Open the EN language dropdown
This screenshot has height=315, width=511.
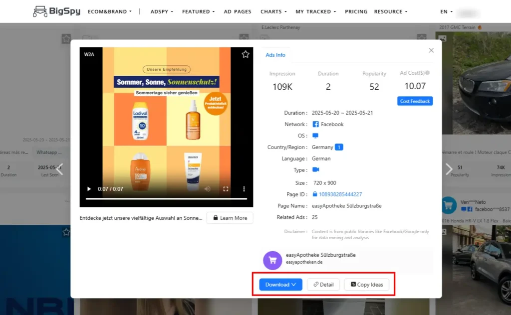click(447, 11)
